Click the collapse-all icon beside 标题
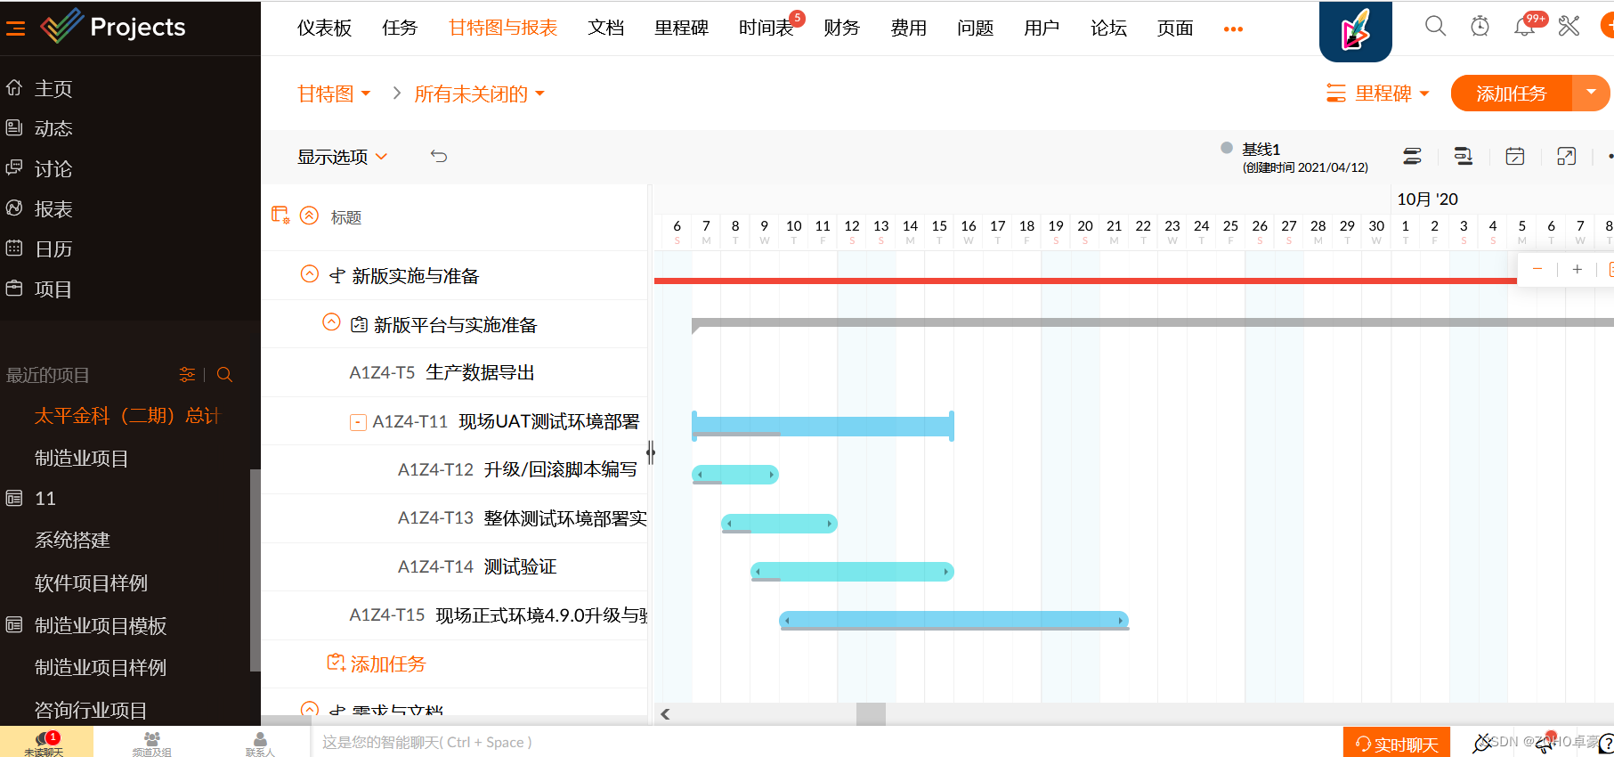 [x=309, y=216]
